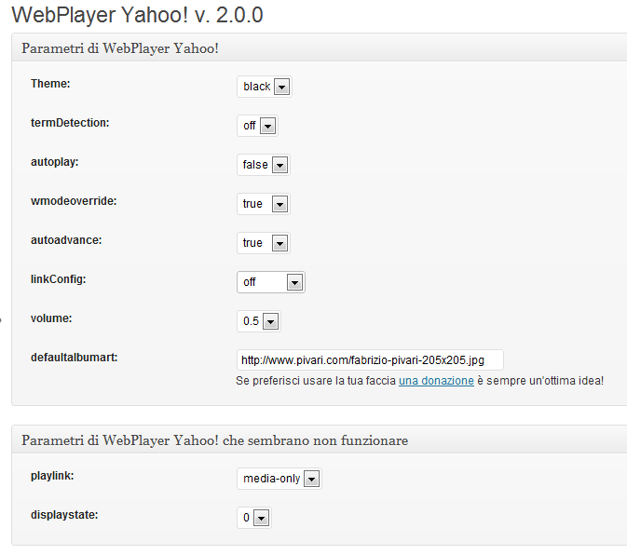This screenshot has height=555, width=627.
Task: Click the 'termDetection:' label
Action: click(x=70, y=123)
